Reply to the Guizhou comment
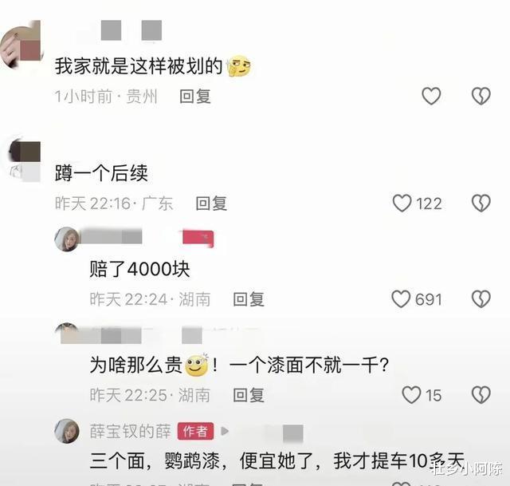This screenshot has height=486, width=510. 195,97
